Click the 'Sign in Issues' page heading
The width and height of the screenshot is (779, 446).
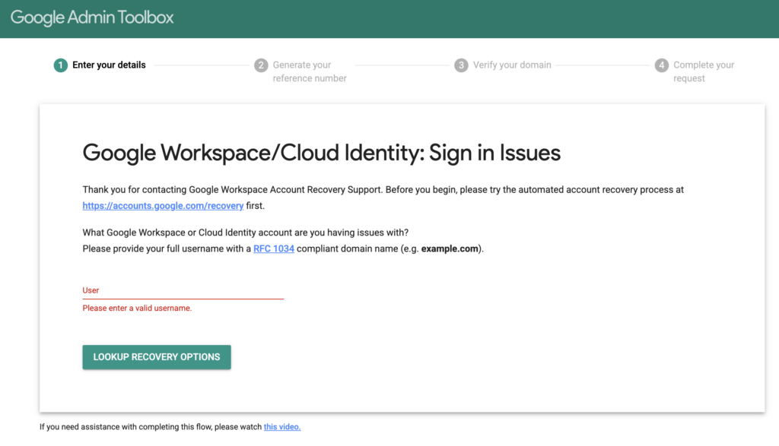(x=321, y=153)
